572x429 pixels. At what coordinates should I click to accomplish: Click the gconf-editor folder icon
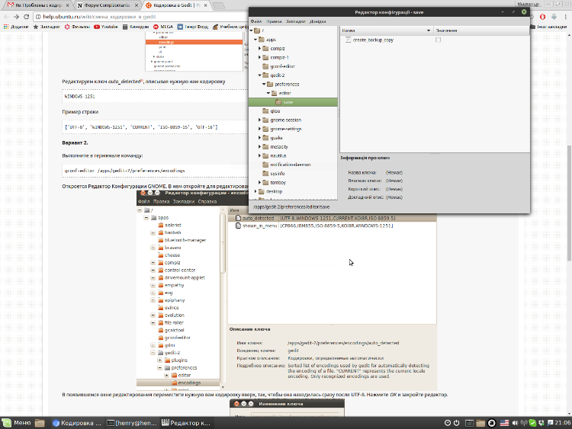coord(266,66)
